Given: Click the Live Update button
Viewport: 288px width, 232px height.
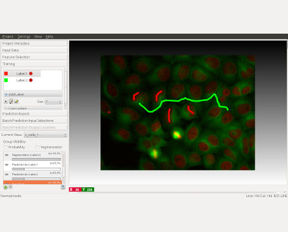Looking at the screenshot, I should click(x=33, y=108).
